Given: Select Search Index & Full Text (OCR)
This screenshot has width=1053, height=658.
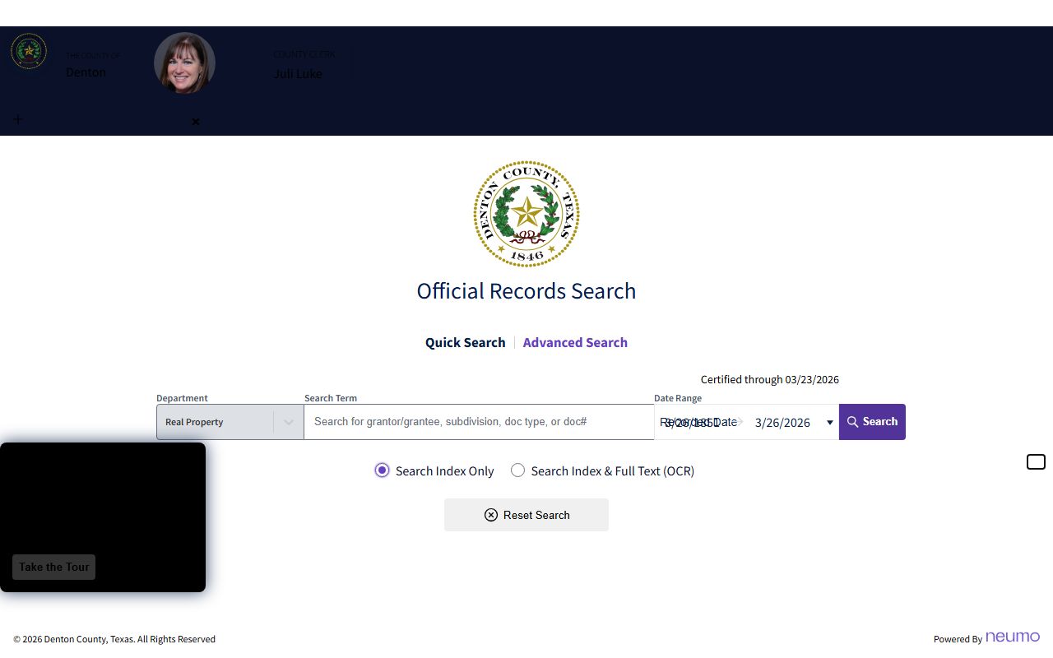Looking at the screenshot, I should click(x=517, y=470).
